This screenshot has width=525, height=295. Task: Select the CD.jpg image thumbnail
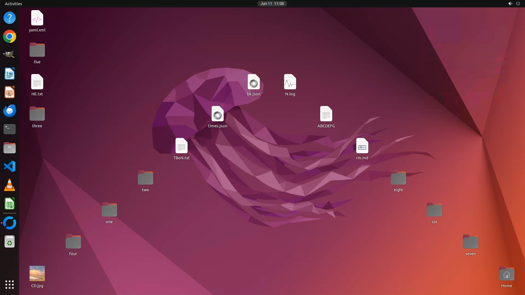37,273
